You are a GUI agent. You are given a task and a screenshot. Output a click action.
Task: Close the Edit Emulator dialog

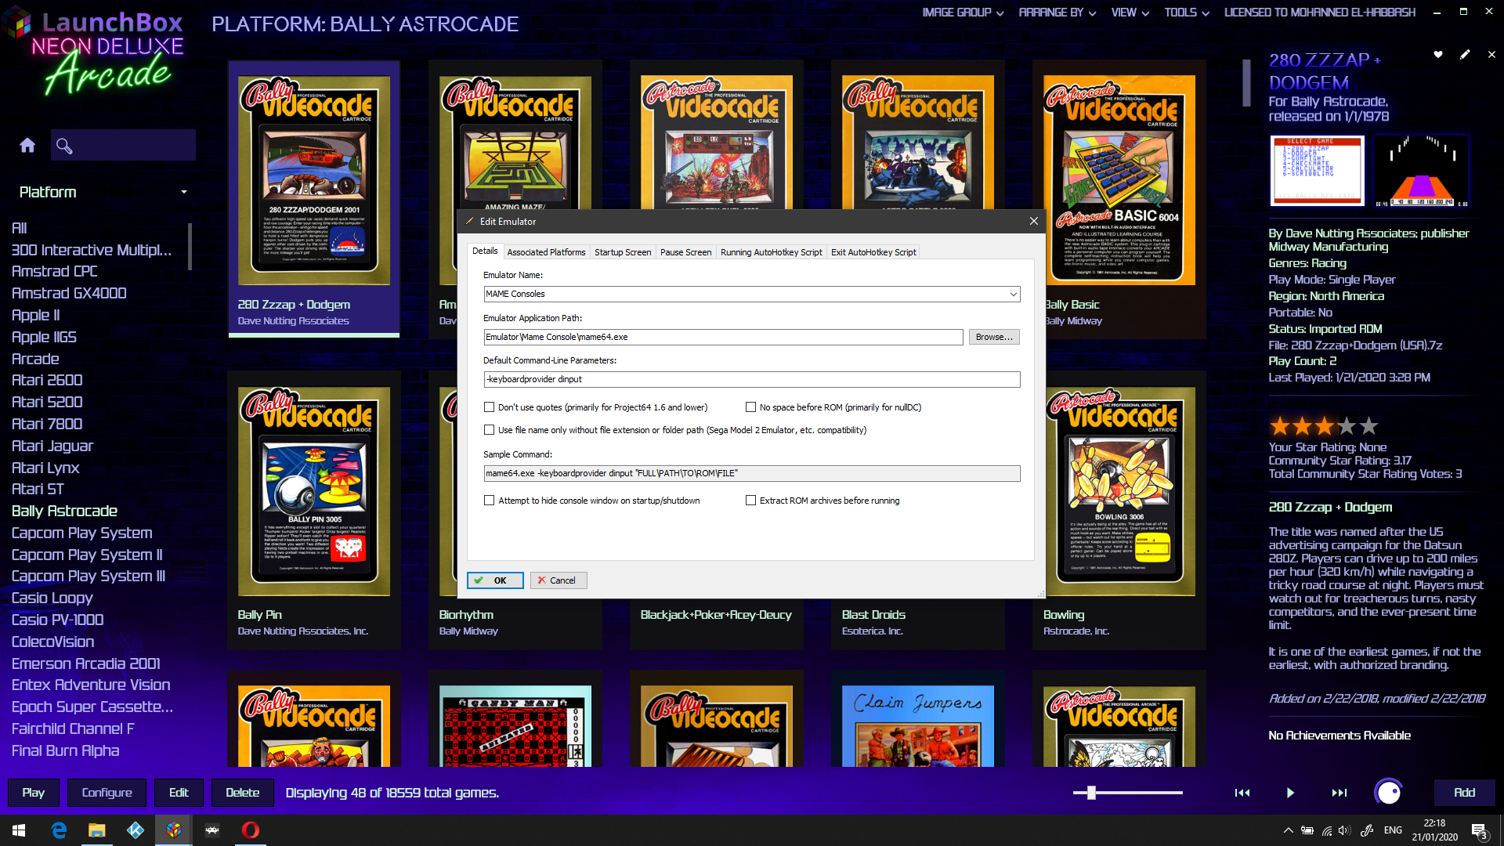click(1034, 221)
